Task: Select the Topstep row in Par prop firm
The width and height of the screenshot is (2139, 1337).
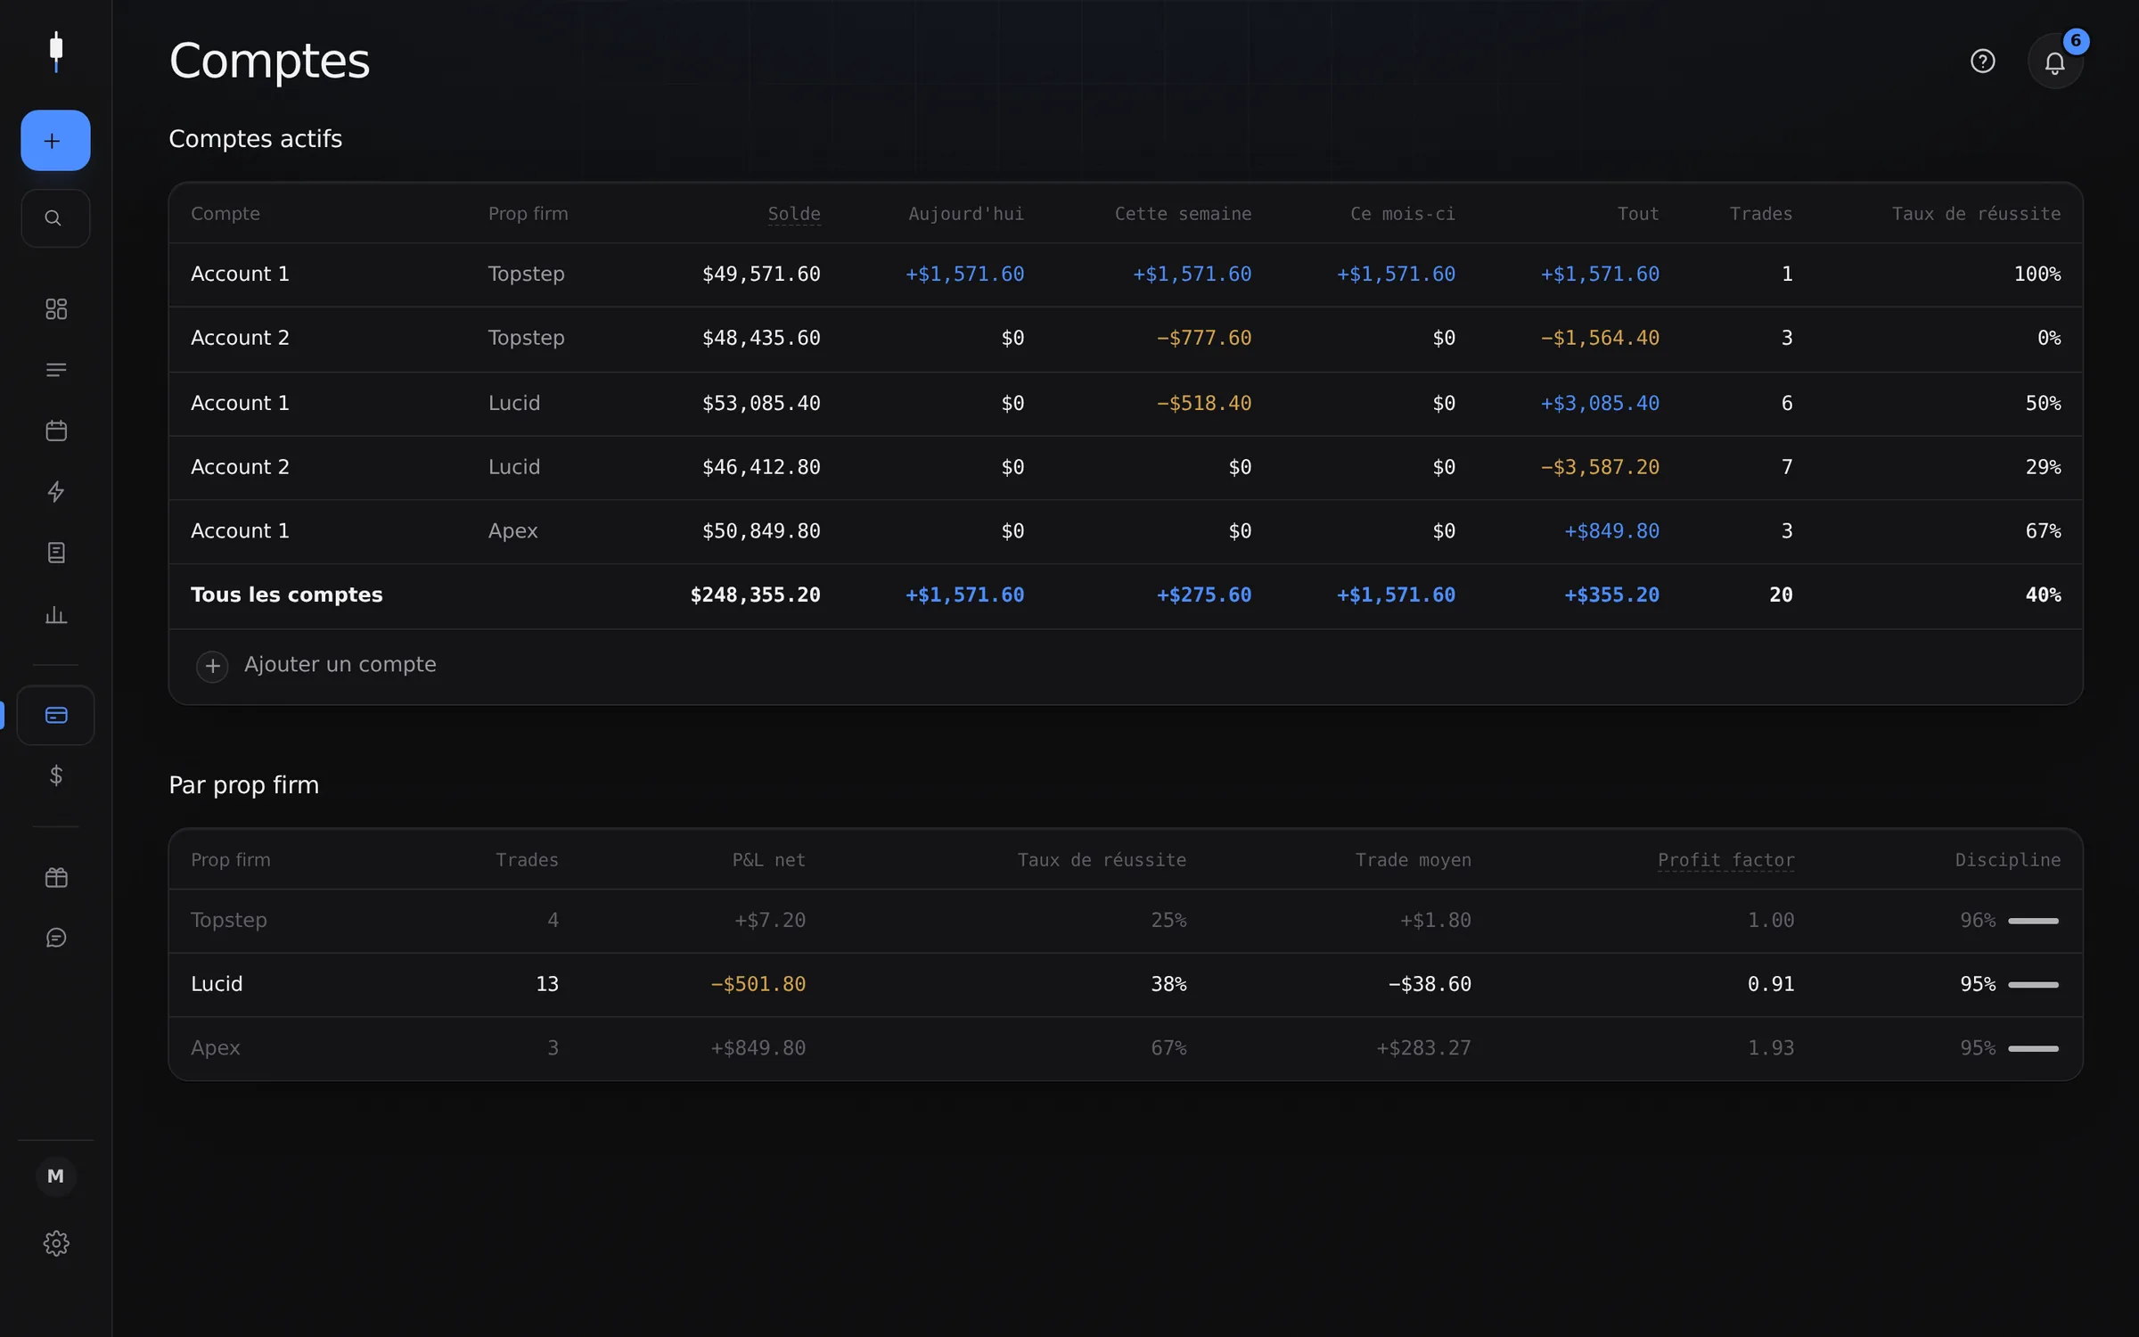Action: [x=1126, y=921]
